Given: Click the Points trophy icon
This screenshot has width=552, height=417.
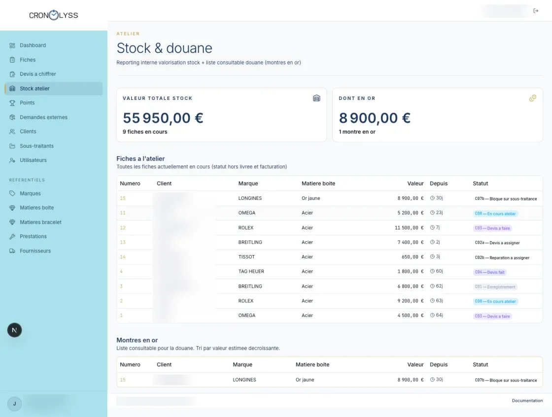Looking at the screenshot, I should click(x=12, y=103).
